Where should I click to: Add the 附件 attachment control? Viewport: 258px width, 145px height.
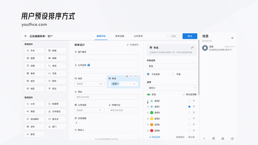[x=56, y=81]
